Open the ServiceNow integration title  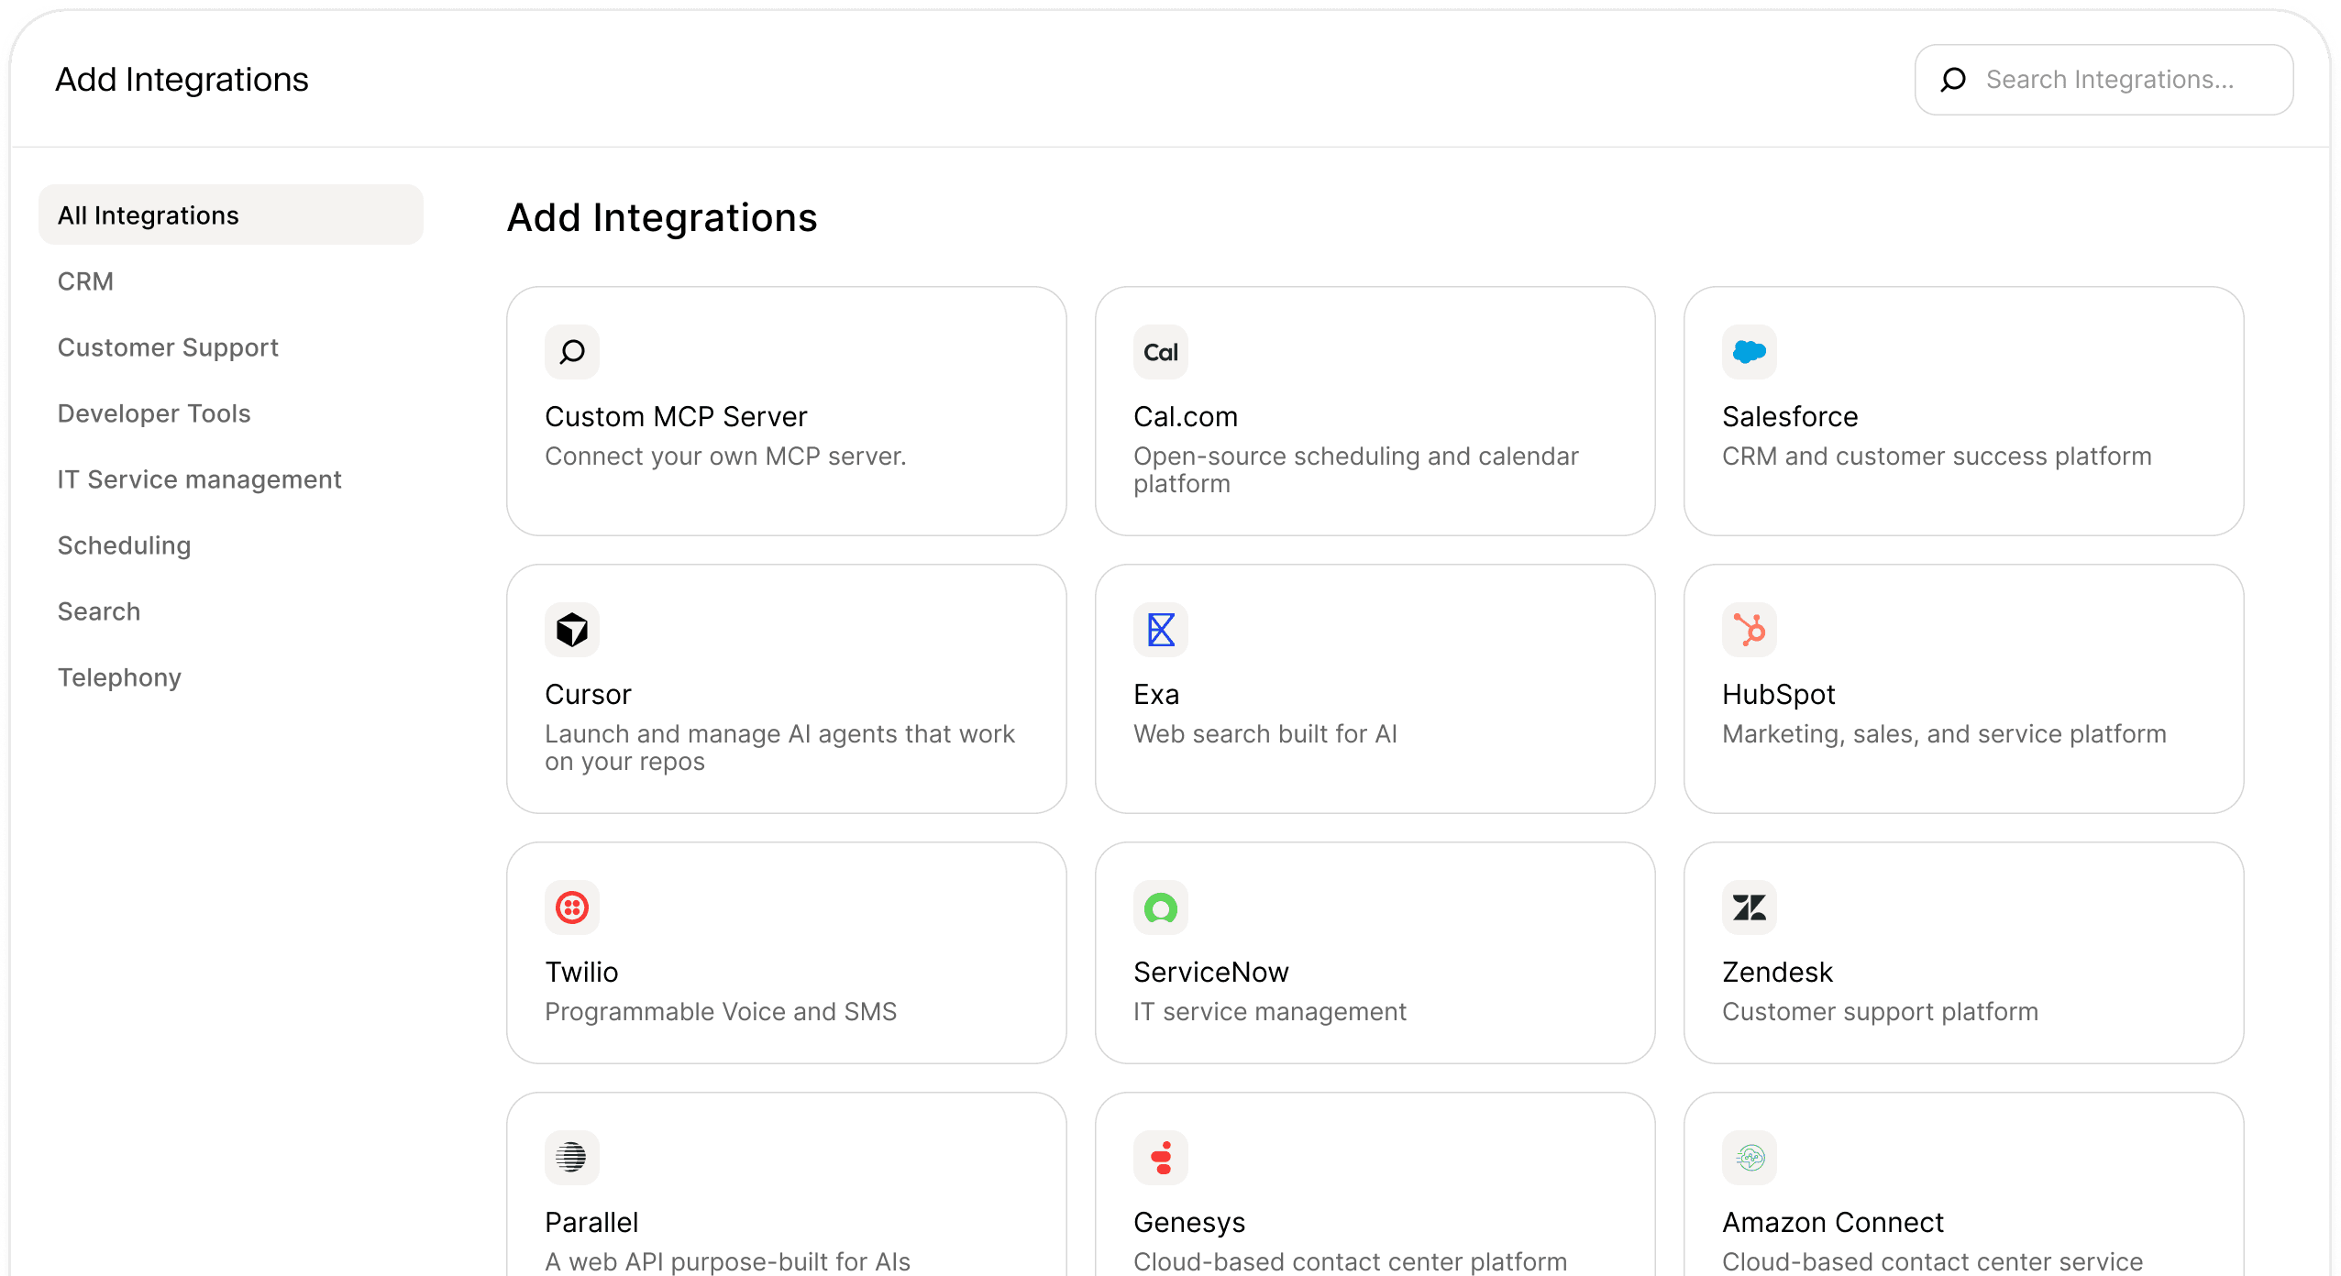tap(1211, 973)
